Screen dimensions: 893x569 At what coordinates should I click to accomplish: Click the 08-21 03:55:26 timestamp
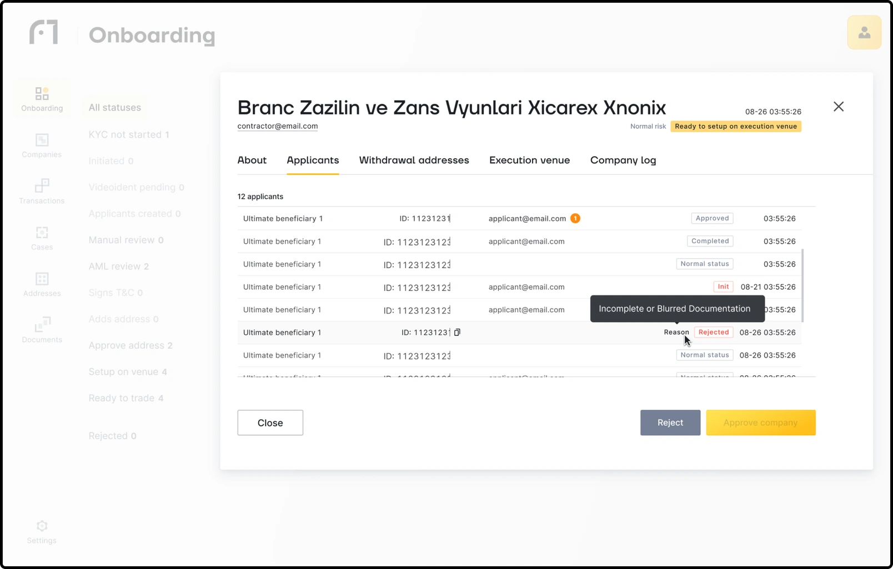[x=768, y=287]
